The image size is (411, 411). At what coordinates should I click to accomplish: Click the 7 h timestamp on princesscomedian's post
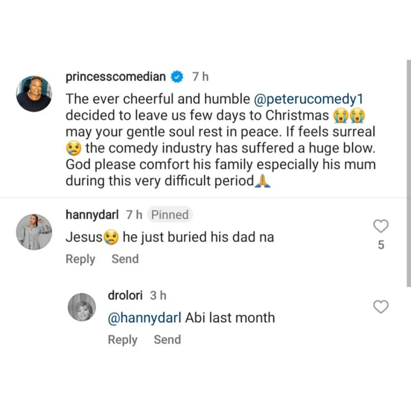coord(200,77)
